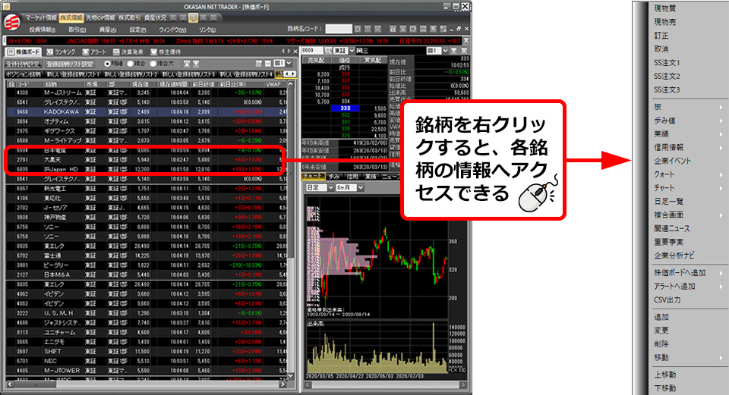Click the move-down arrow icon beside 複合大

coord(196,63)
